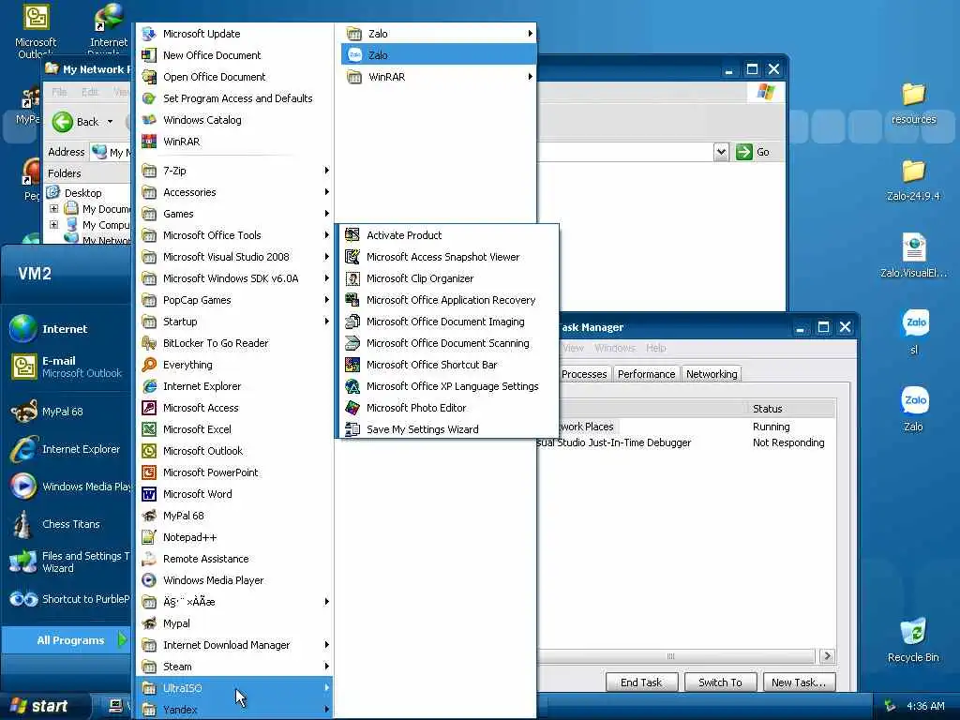Open All Programs in Start menu
The height and width of the screenshot is (720, 960).
click(x=67, y=640)
